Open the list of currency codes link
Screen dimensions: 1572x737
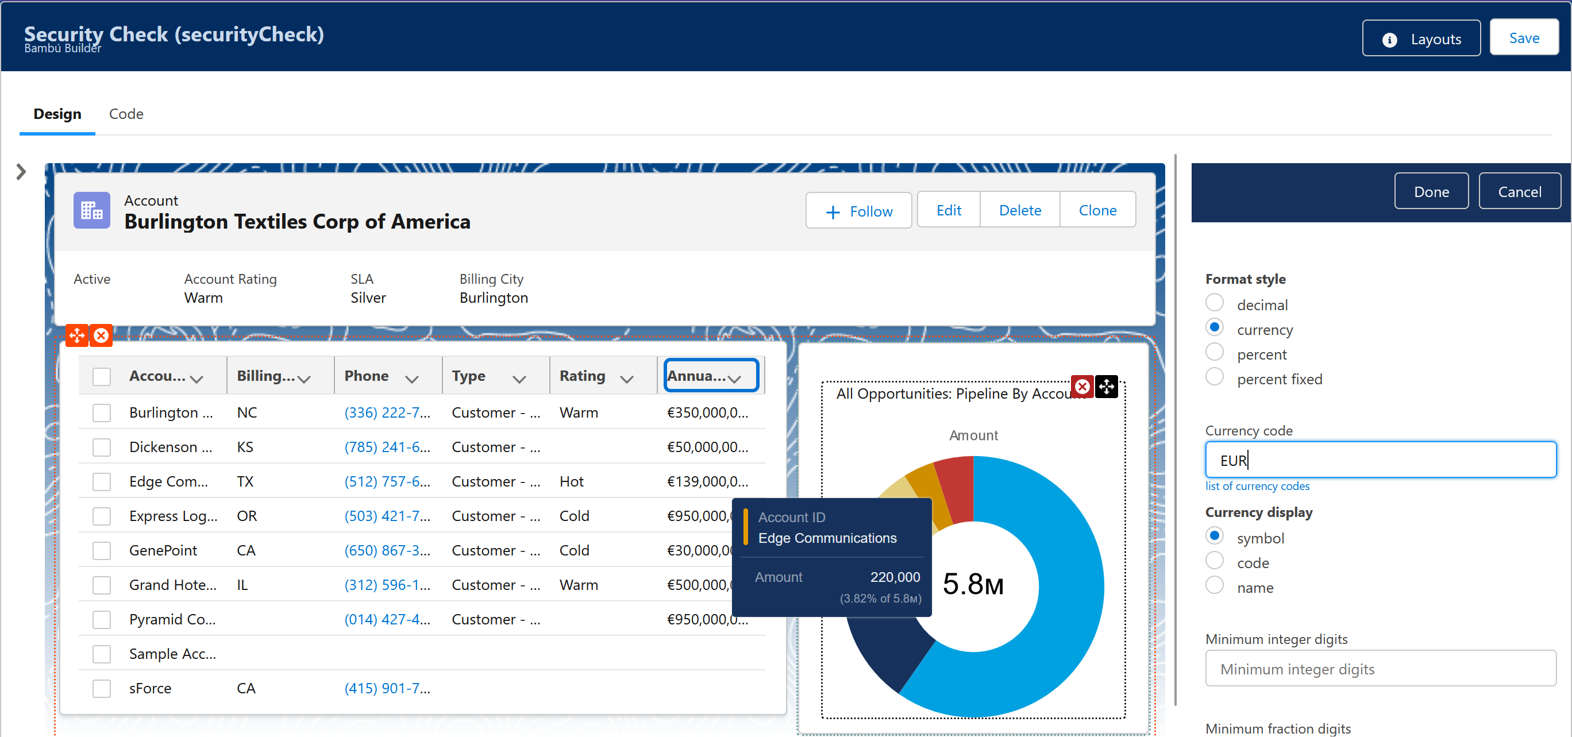1257,486
